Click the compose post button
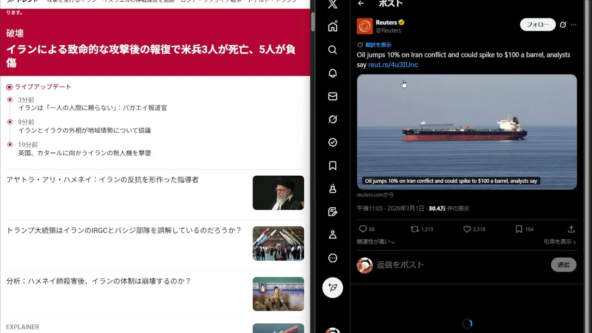 click(x=333, y=287)
